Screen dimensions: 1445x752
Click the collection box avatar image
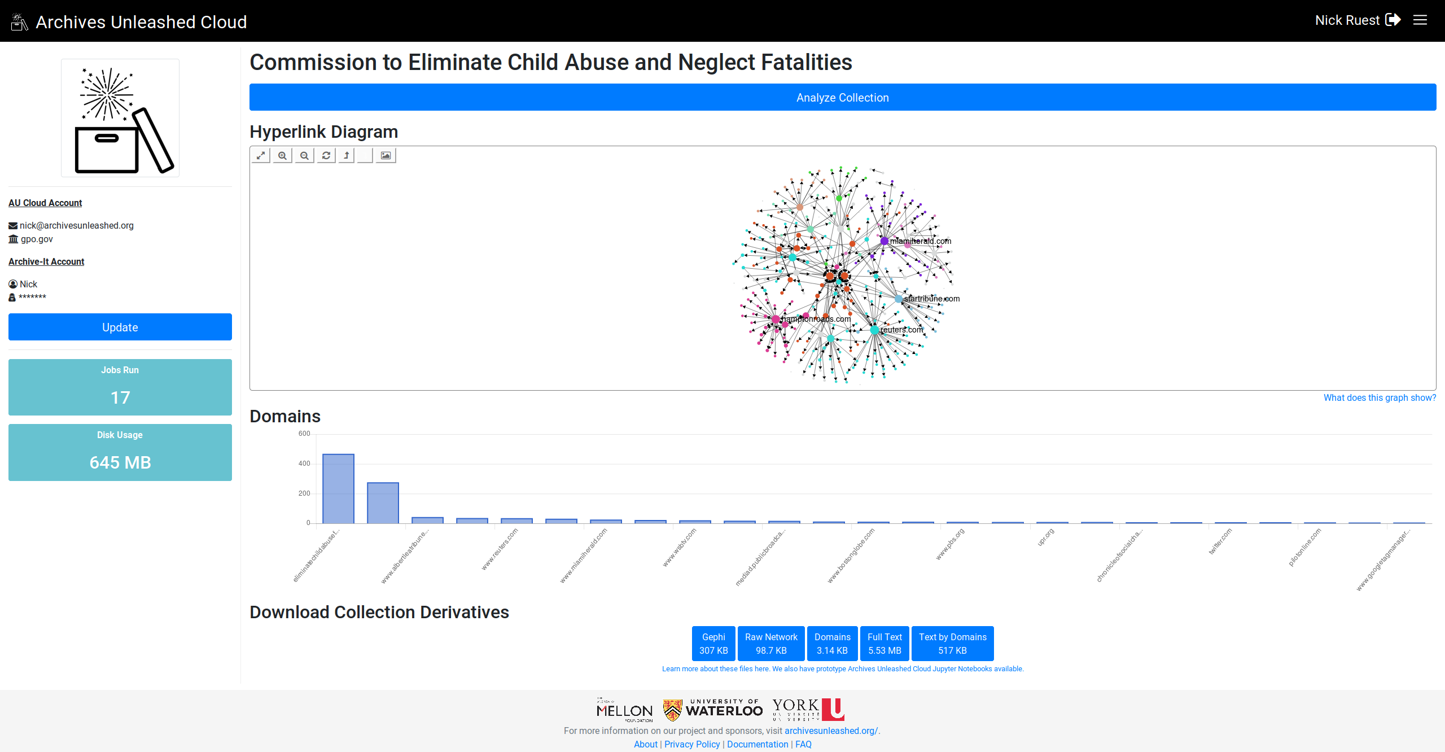pos(120,118)
